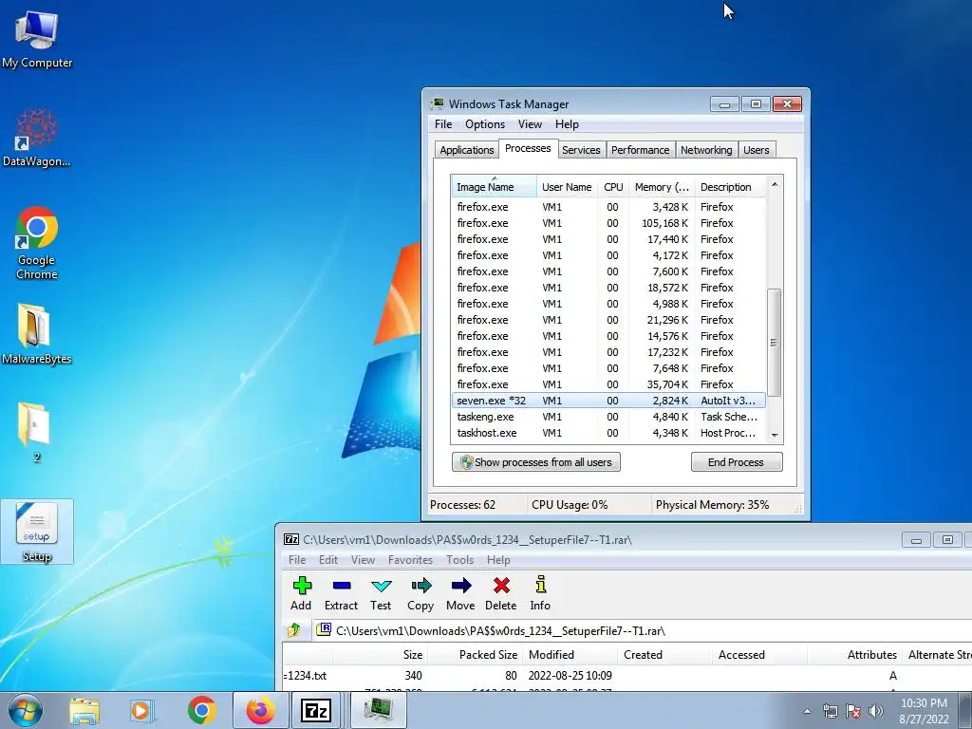Select the 1234.txt file in 7-Zip

coord(626,675)
